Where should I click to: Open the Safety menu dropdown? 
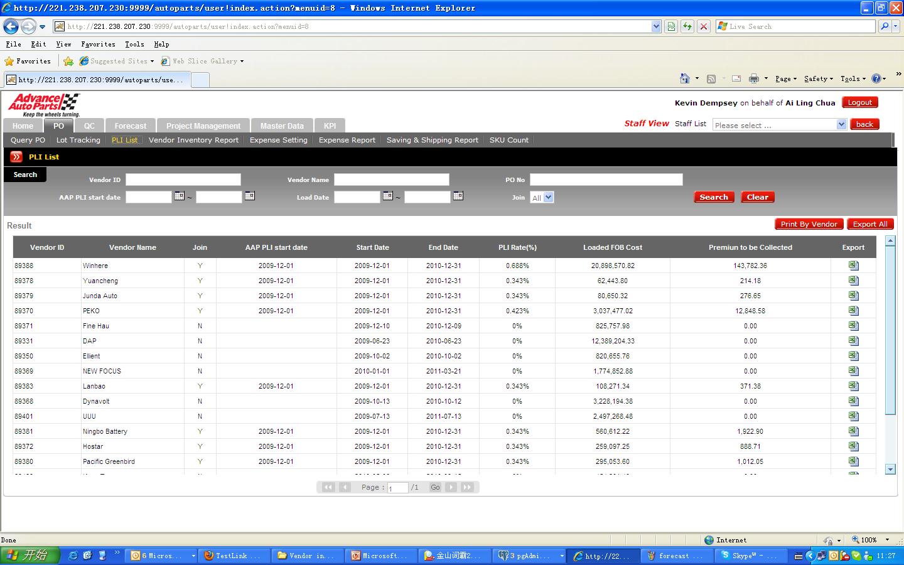pyautogui.click(x=818, y=78)
